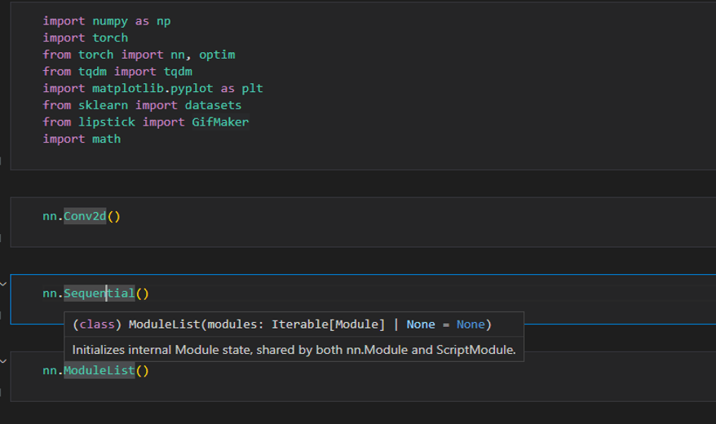Click the parentheses after ModuleList in bottom cell
The image size is (716, 424).
pyautogui.click(x=142, y=371)
